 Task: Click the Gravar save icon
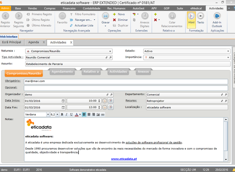pyautogui.click(x=105, y=16)
